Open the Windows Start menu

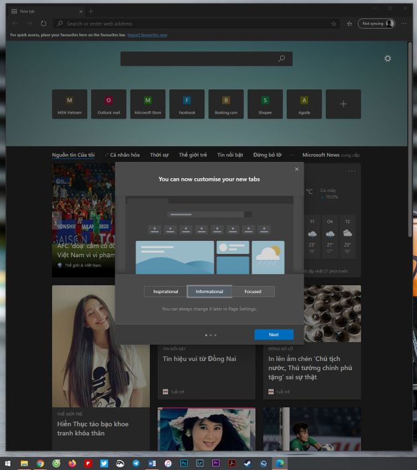coord(8,463)
